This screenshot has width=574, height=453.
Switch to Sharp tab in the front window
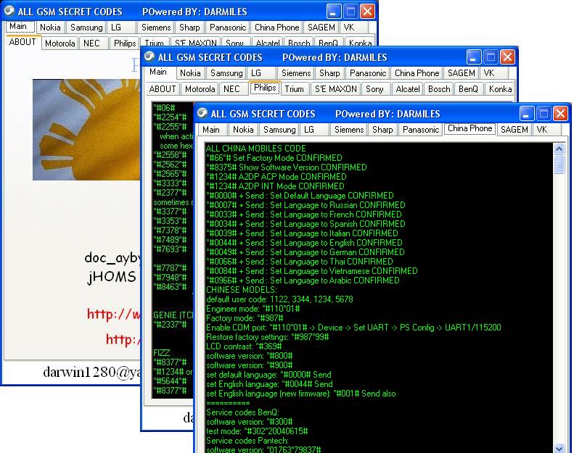pyautogui.click(x=382, y=130)
